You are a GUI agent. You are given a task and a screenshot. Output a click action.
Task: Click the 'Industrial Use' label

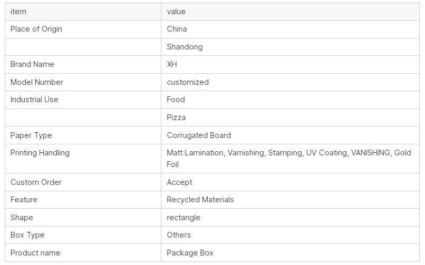(34, 100)
